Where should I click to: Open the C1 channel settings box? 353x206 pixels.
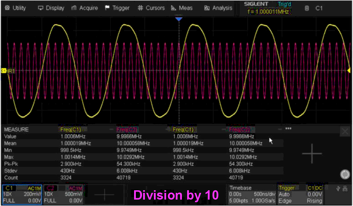[22, 194]
